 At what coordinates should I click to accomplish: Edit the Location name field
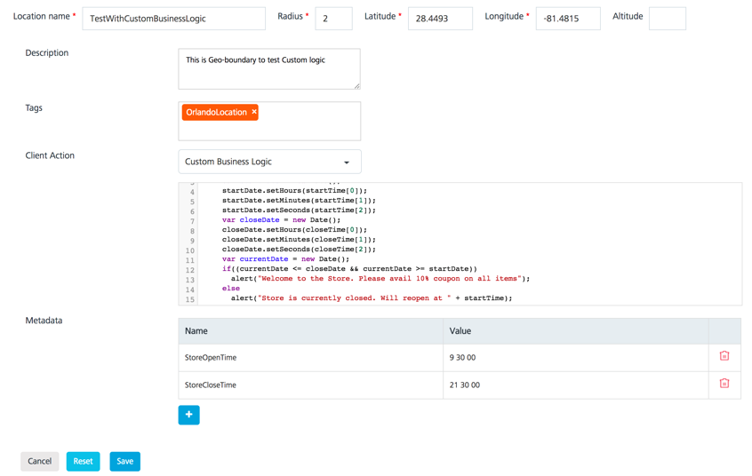(x=173, y=19)
